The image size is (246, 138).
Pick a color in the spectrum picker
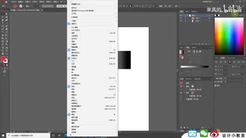point(229,36)
